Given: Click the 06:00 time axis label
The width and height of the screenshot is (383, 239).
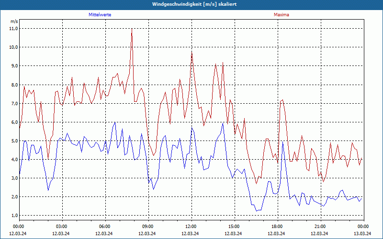Looking at the screenshot, I should point(105,227).
